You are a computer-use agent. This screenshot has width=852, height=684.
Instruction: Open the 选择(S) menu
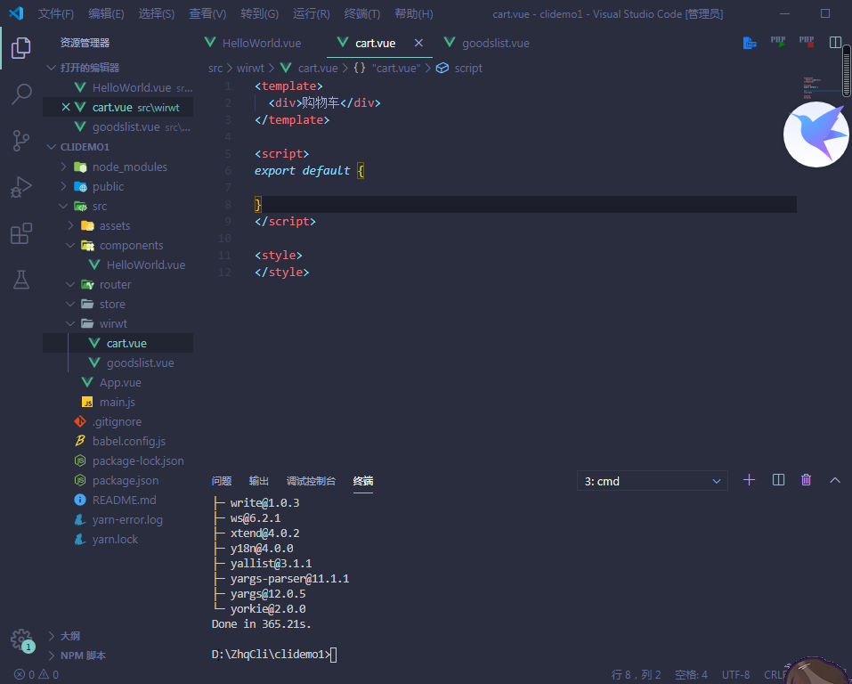(157, 13)
